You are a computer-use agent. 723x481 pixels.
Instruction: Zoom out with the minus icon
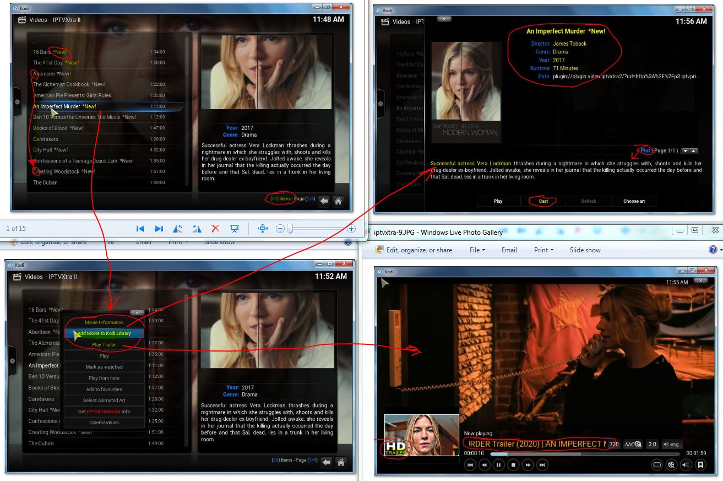(280, 229)
